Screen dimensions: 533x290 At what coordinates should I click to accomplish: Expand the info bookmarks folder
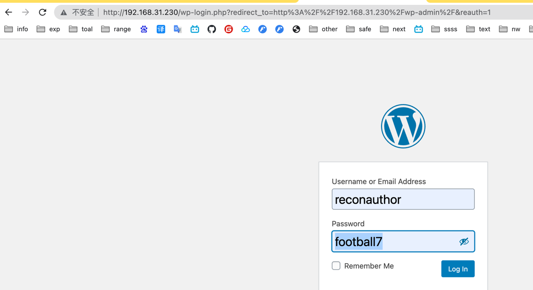click(x=17, y=29)
